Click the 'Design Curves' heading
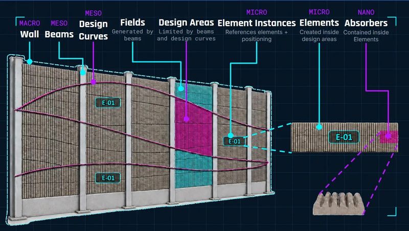Viewport: 409px width, 231px height. tap(94, 30)
